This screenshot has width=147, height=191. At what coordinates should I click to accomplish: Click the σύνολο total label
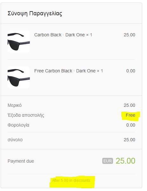pyautogui.click(x=15, y=140)
